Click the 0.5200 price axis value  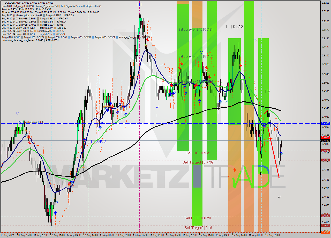326,21
